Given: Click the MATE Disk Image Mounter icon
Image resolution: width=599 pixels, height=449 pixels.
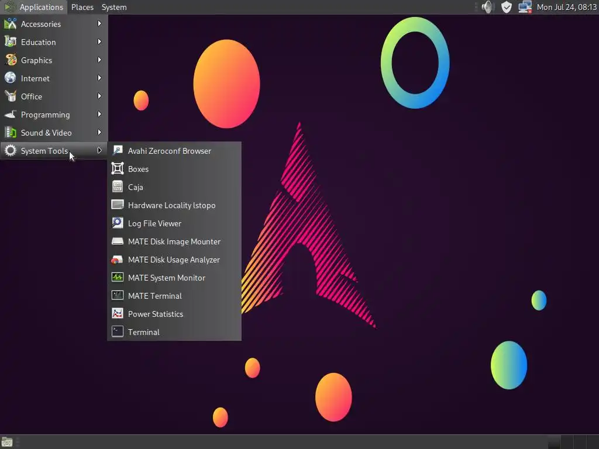Looking at the screenshot, I should click(x=117, y=241).
